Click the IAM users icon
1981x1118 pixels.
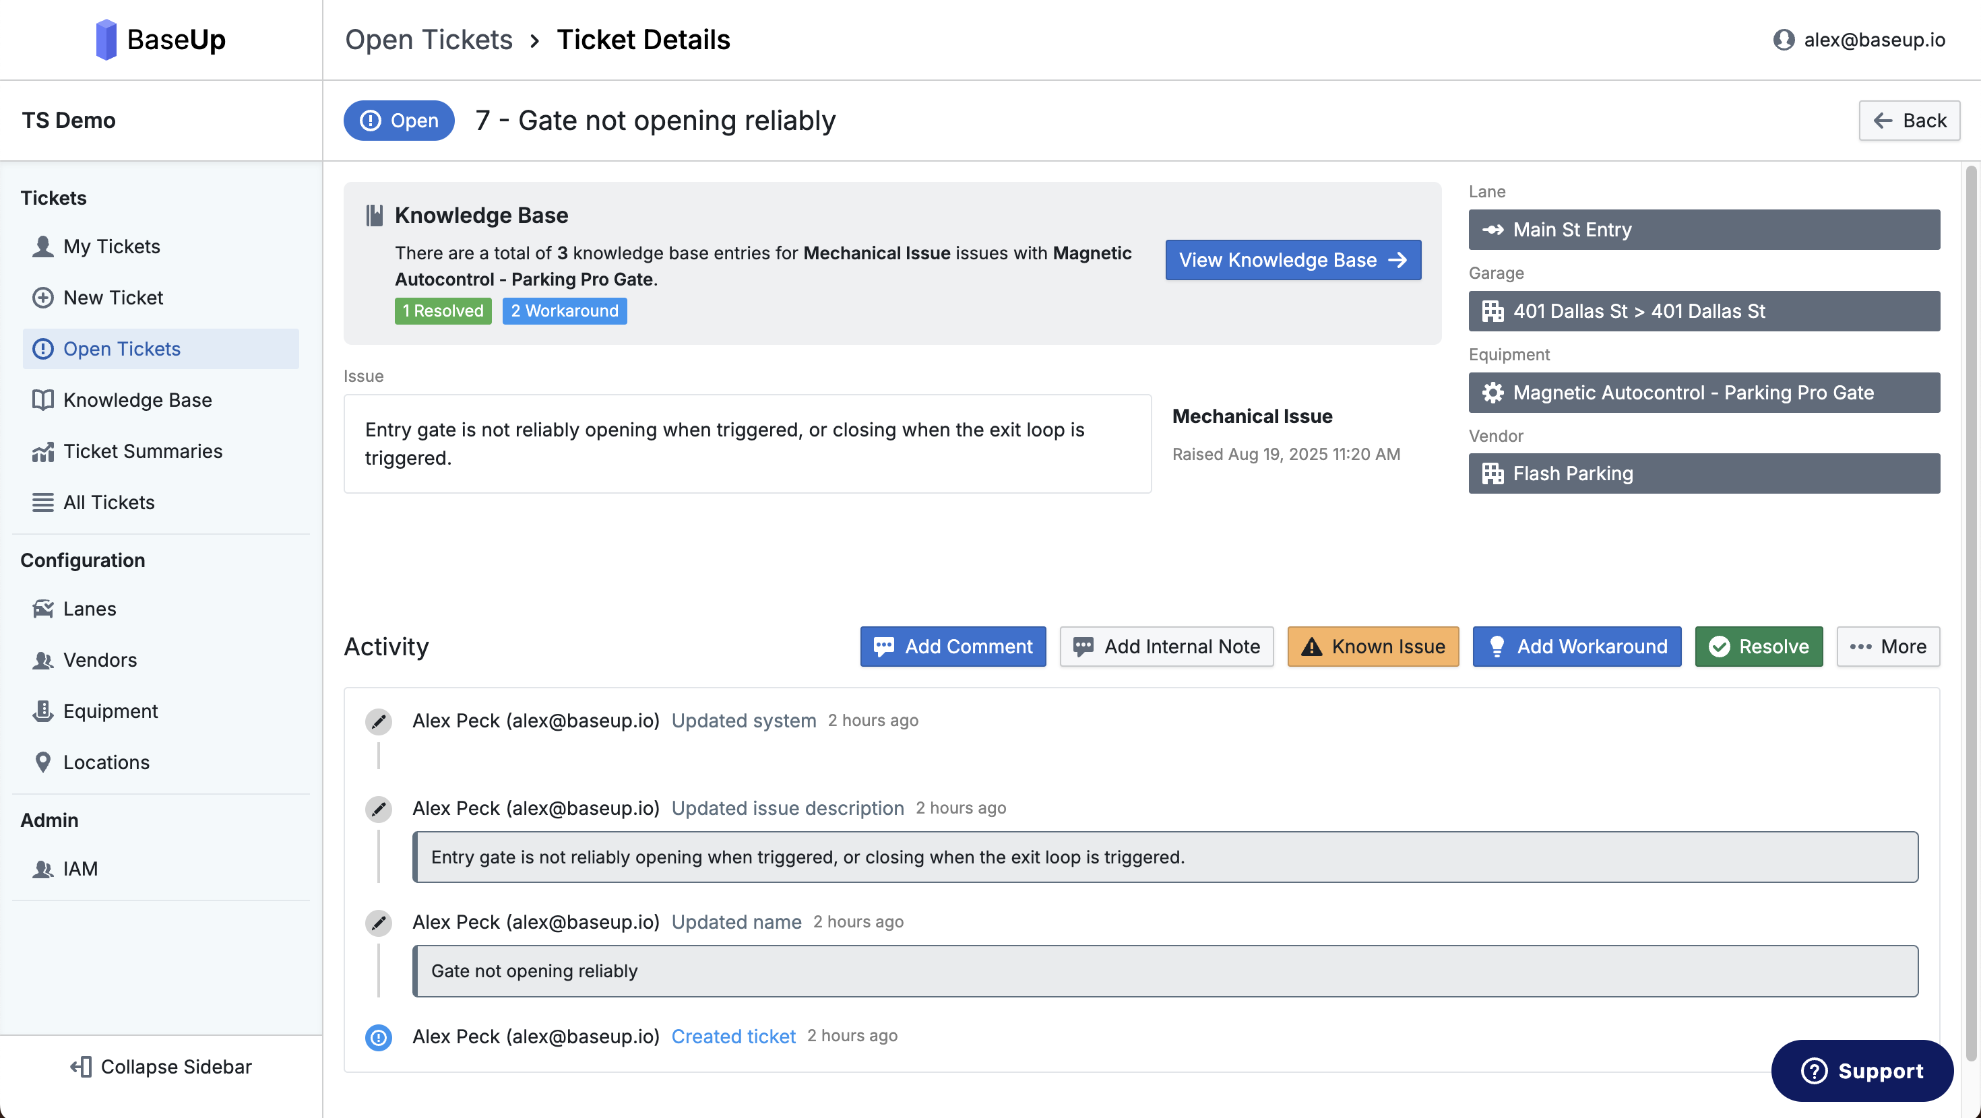pos(43,869)
